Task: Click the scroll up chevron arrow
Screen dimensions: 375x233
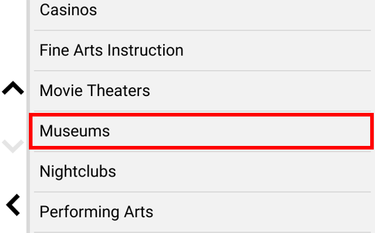Action: [x=13, y=88]
